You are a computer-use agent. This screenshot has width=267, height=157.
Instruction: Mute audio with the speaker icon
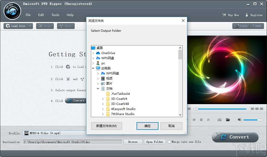pos(239,120)
